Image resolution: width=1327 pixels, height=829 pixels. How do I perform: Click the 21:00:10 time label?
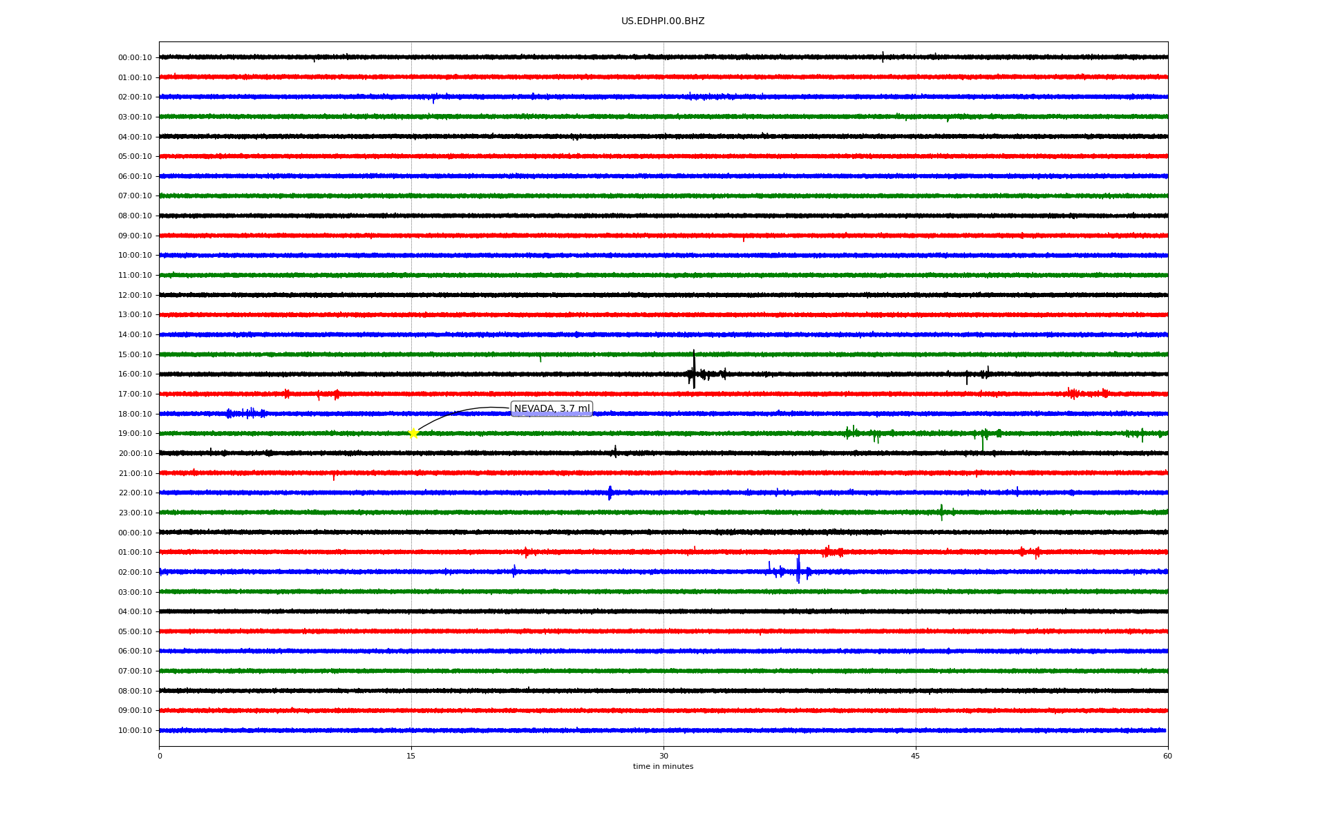(x=135, y=474)
